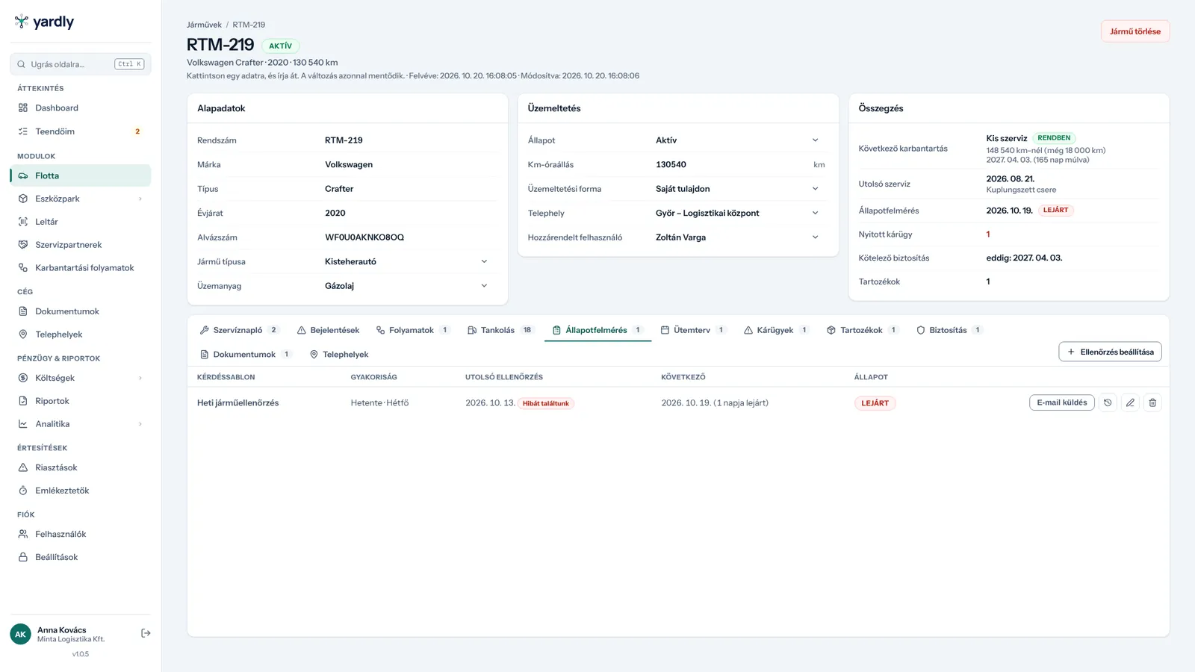This screenshot has height=672, width=1195.
Task: Open the Hozzárendelt felhasználó dropdown
Action: coord(739,237)
